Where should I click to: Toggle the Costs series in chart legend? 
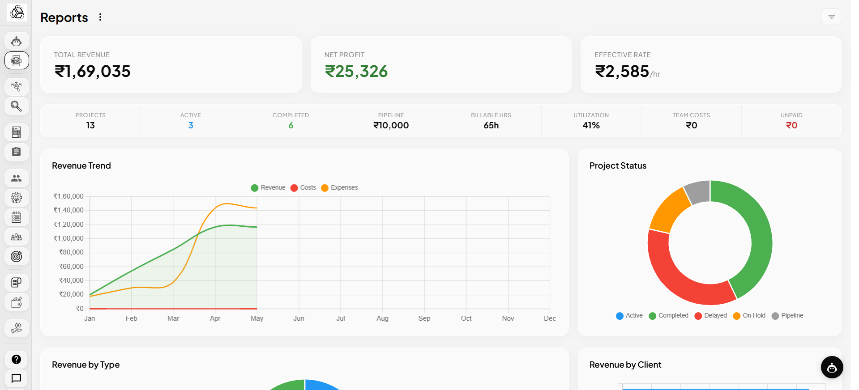[303, 187]
